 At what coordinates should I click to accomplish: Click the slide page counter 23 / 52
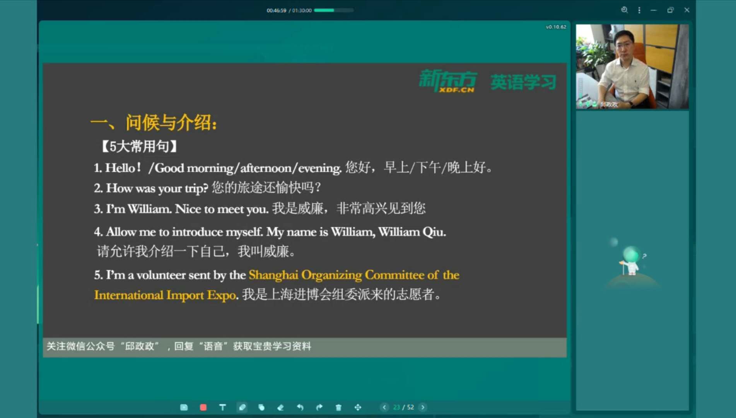point(403,407)
